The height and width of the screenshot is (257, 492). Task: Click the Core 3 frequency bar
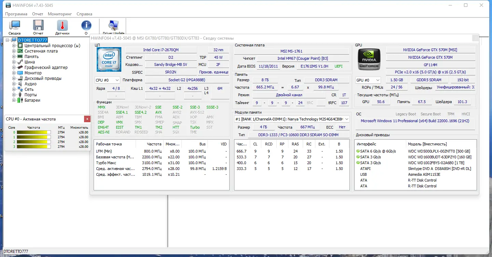click(x=34, y=147)
